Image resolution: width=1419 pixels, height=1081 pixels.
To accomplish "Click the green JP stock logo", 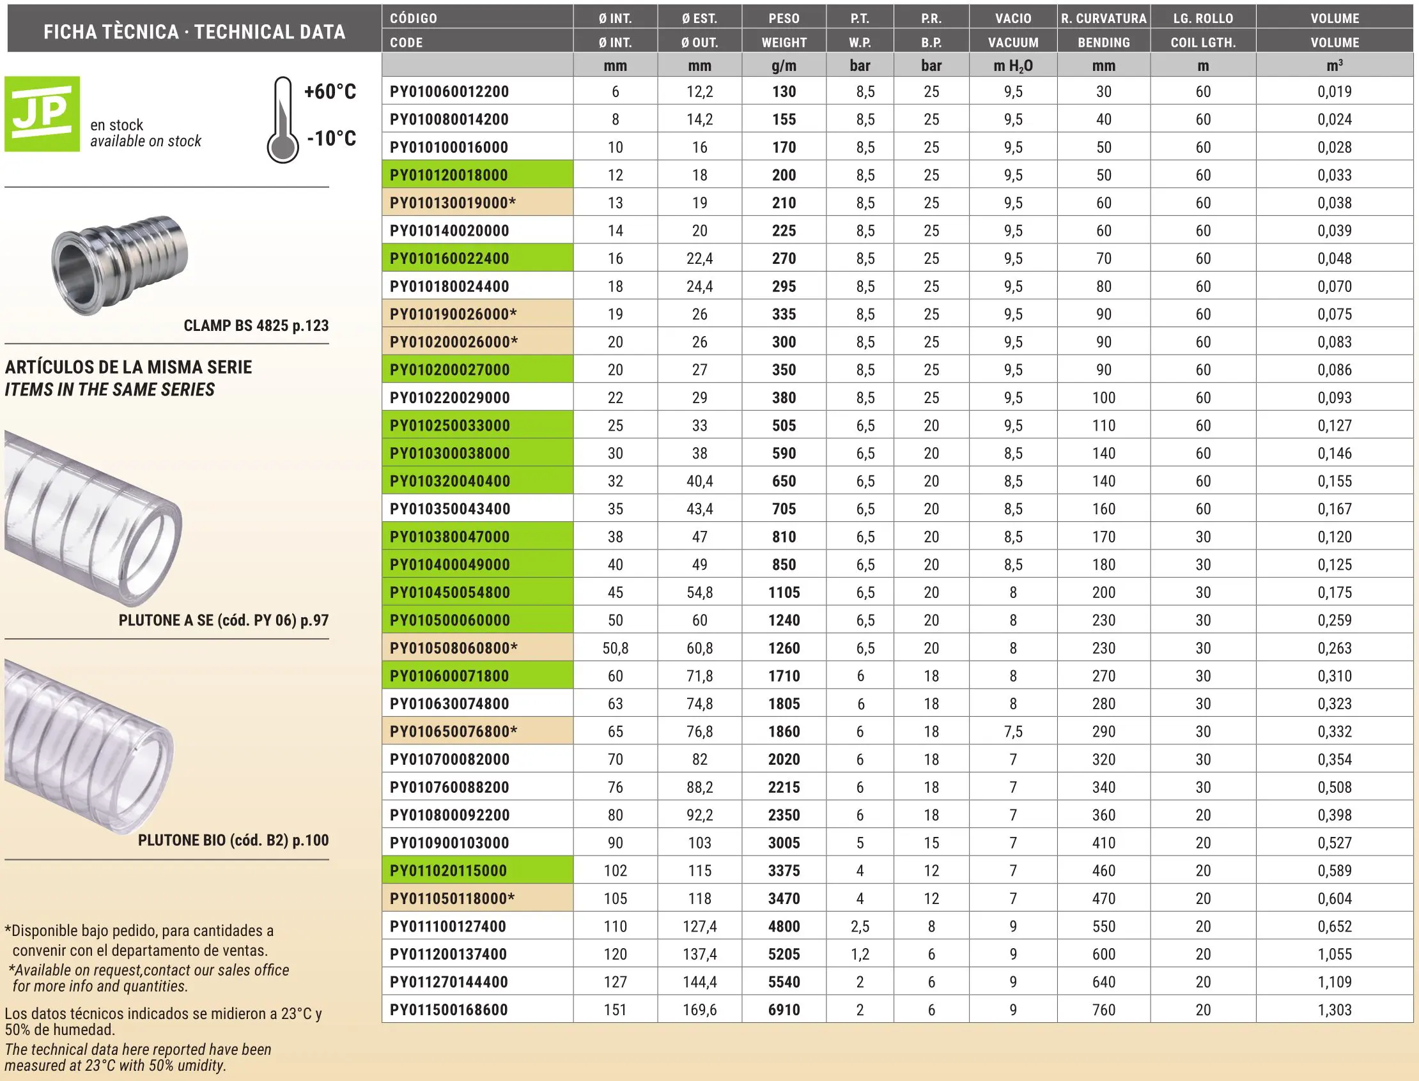I will (42, 114).
